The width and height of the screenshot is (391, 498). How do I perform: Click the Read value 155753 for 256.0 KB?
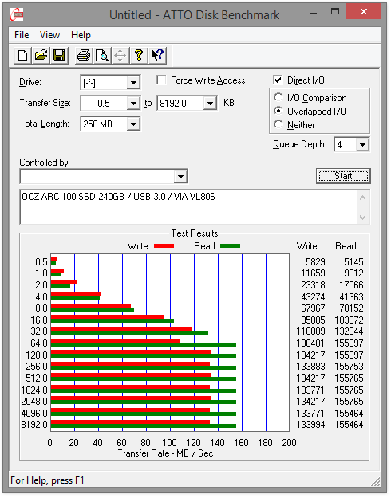[x=349, y=367]
